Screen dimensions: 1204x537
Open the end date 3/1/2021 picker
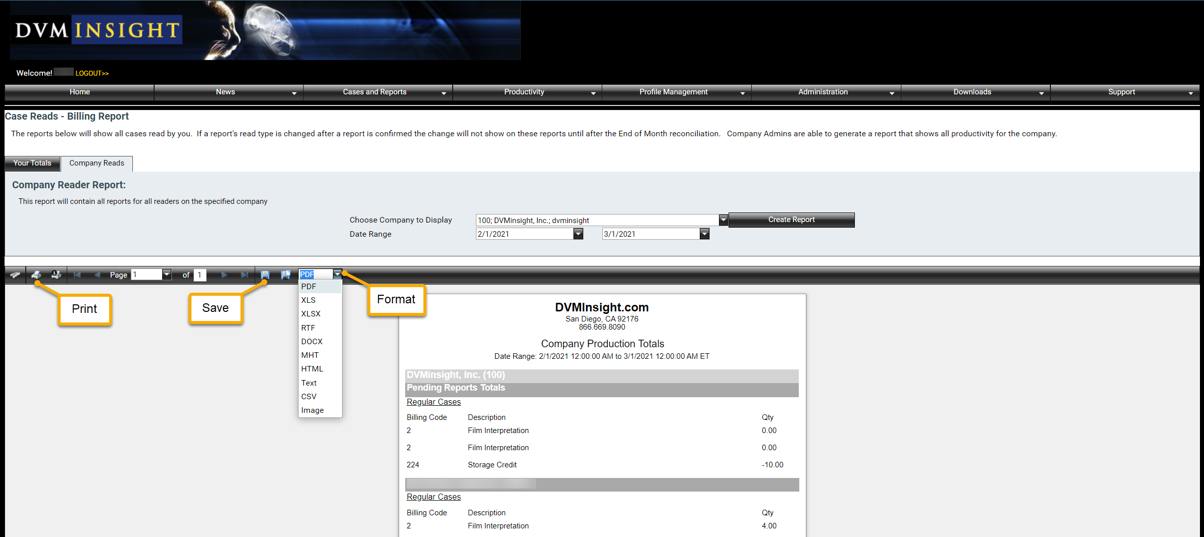pos(704,234)
